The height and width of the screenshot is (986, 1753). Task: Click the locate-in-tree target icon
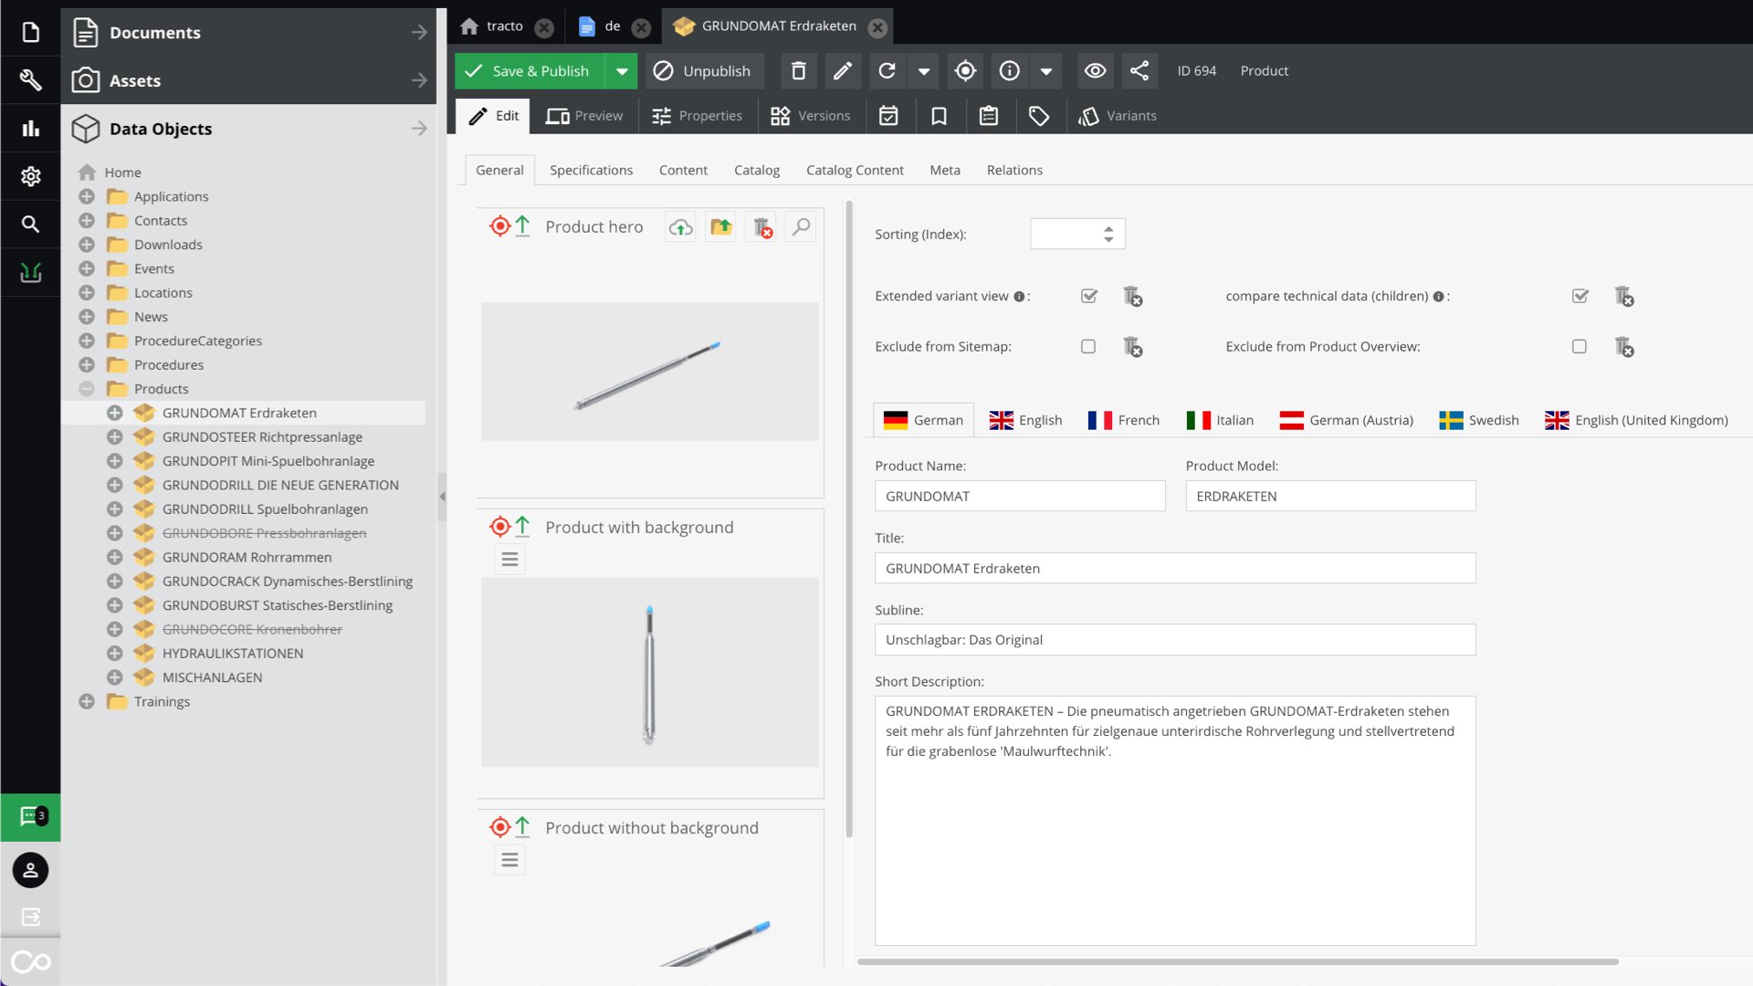click(965, 71)
